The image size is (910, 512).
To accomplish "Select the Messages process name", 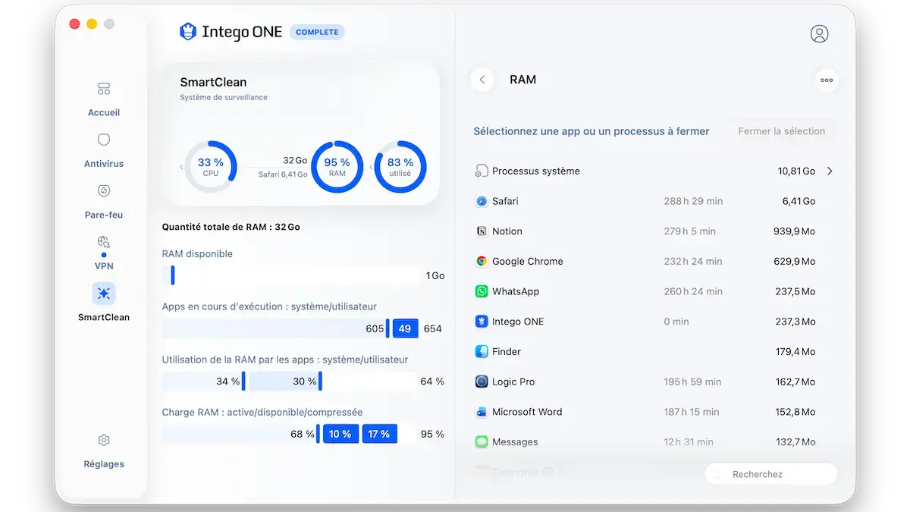I will [515, 441].
